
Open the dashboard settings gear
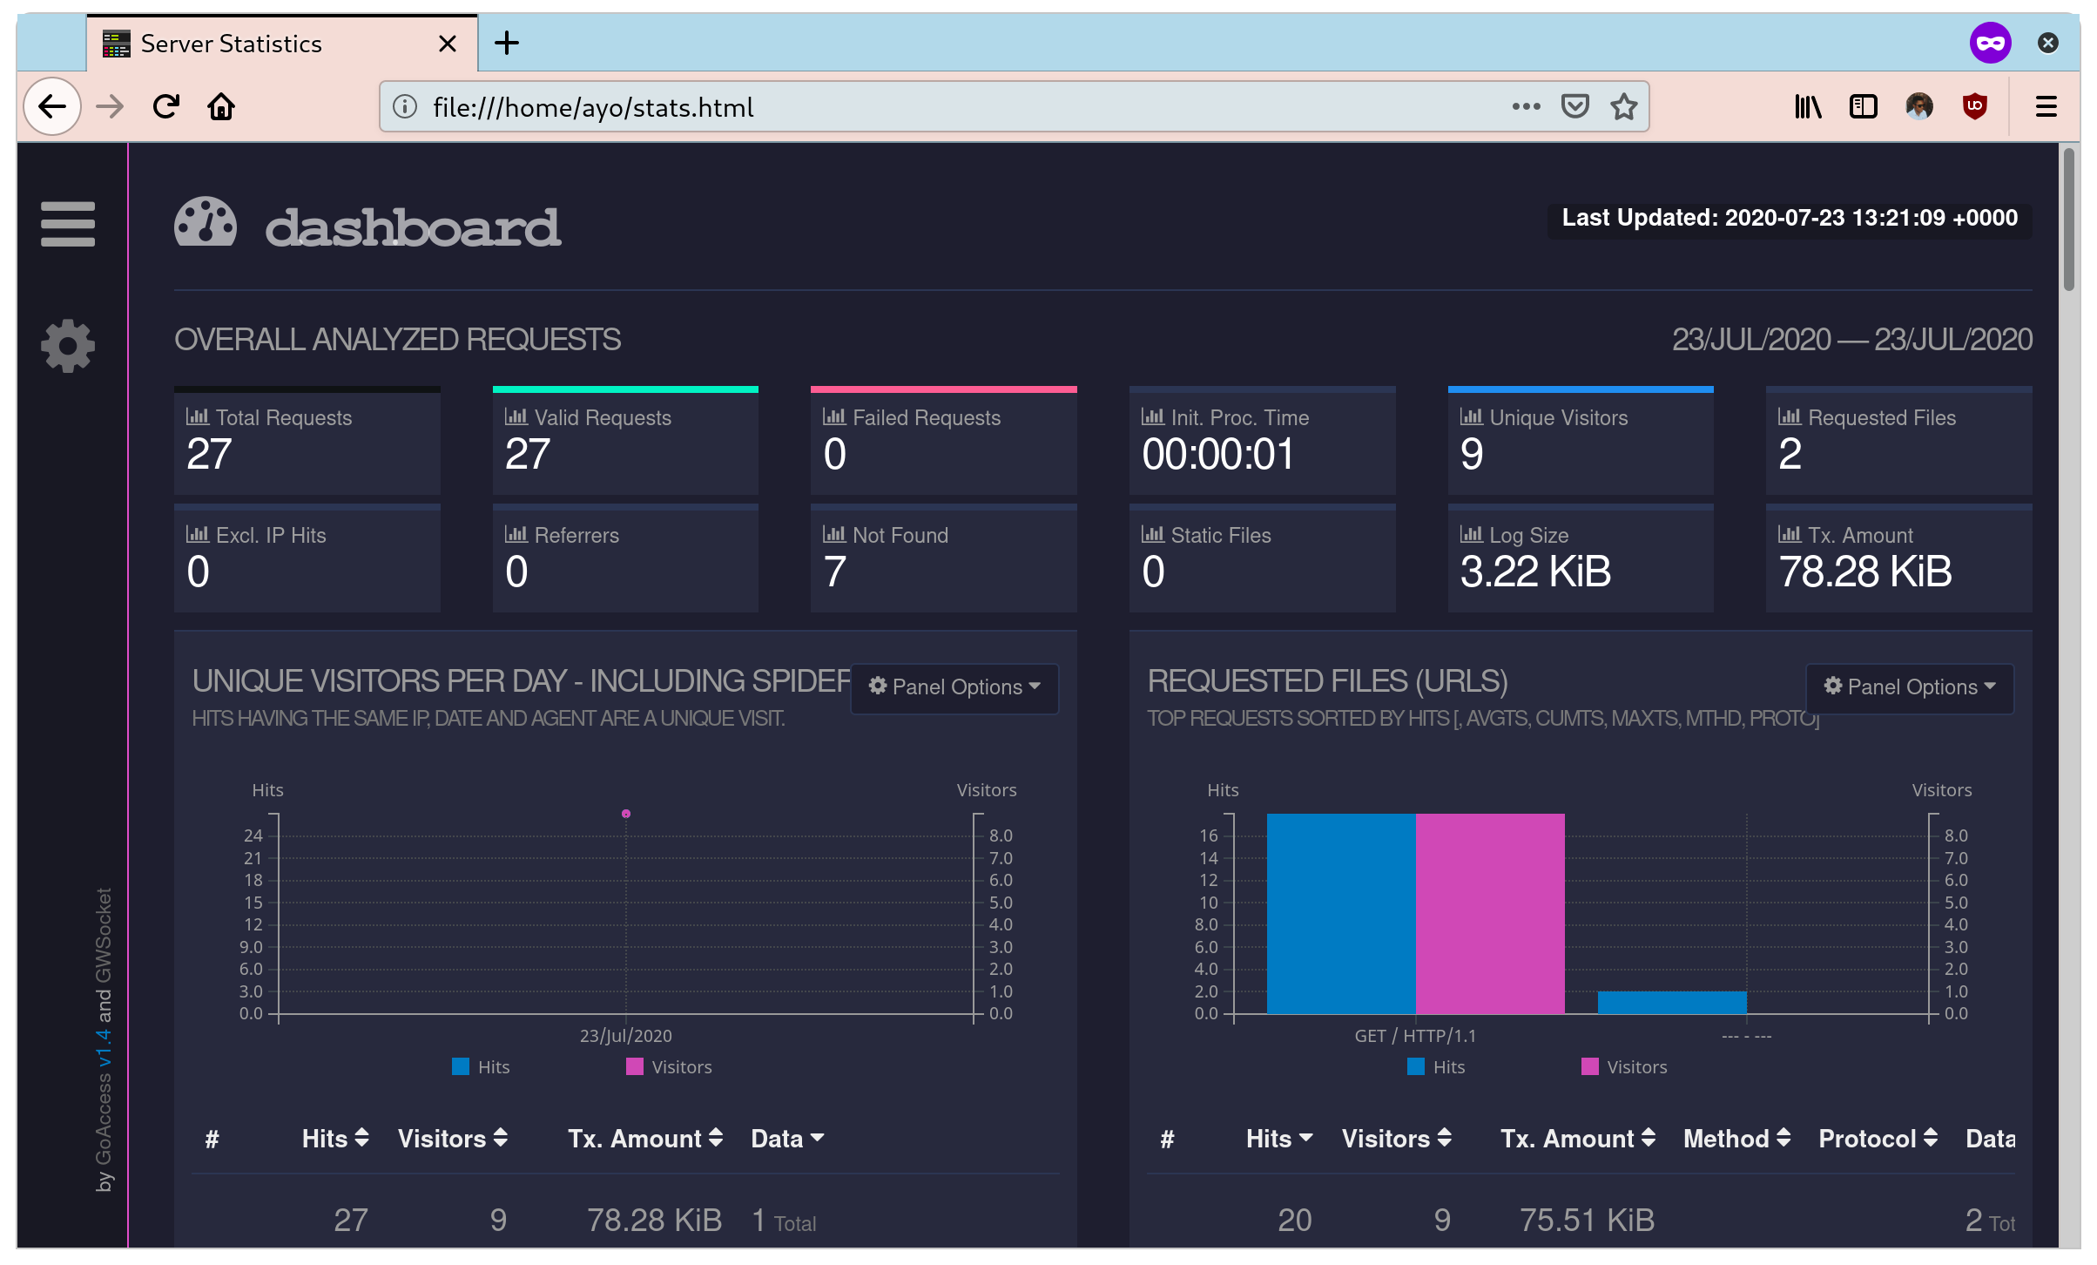click(x=68, y=346)
